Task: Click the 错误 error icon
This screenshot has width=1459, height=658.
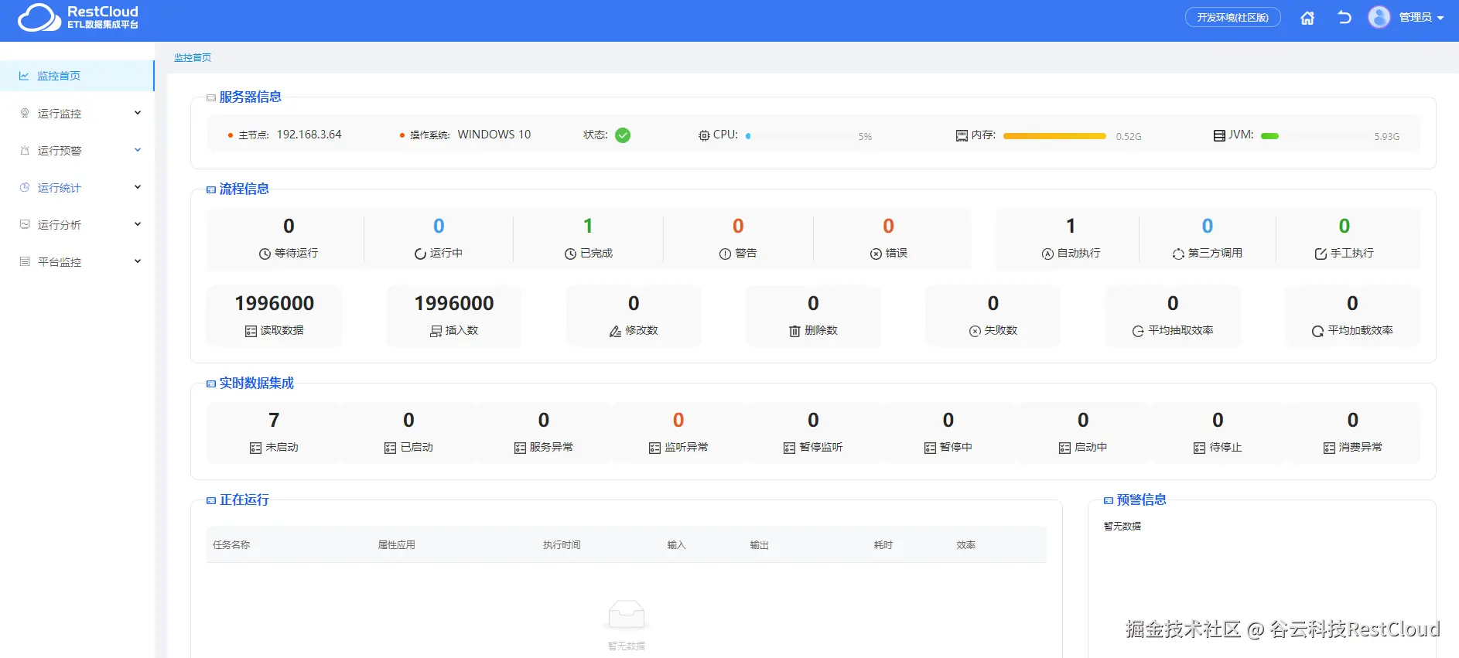Action: pos(876,254)
